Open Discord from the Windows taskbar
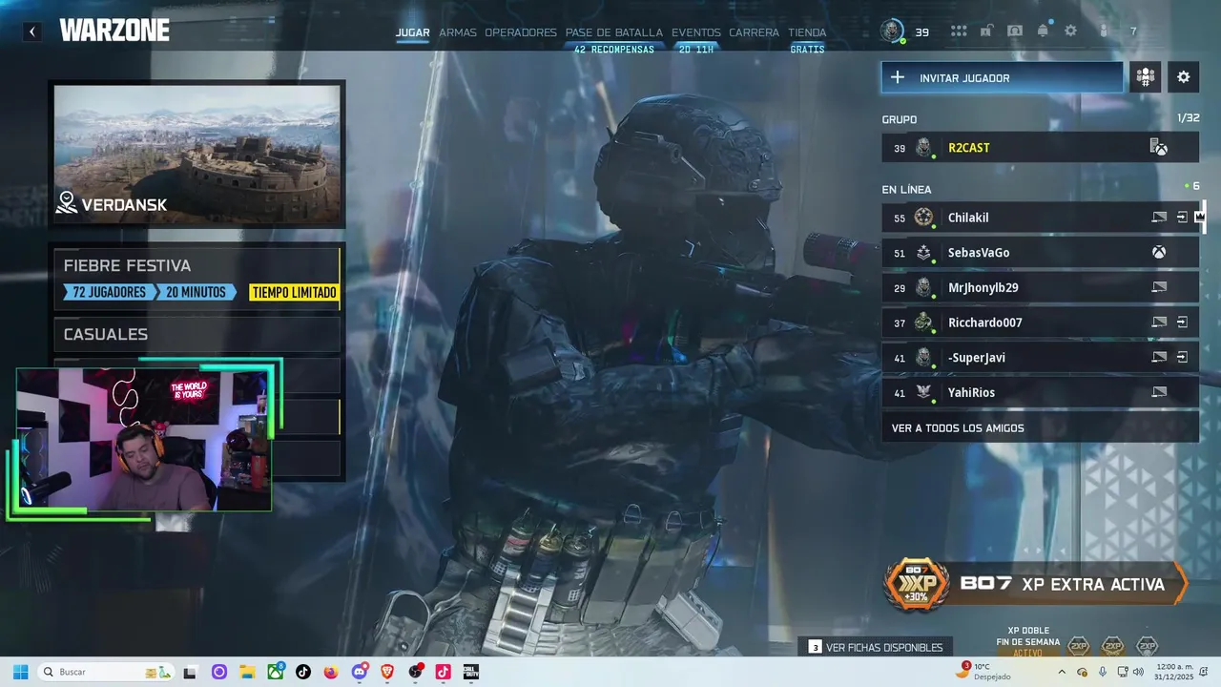This screenshot has height=687, width=1221. click(359, 672)
